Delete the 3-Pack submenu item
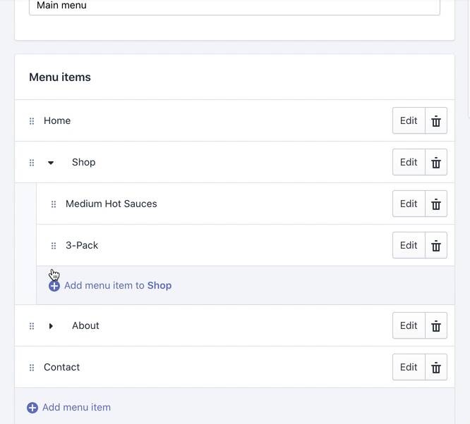The width and height of the screenshot is (470, 424). click(x=436, y=246)
